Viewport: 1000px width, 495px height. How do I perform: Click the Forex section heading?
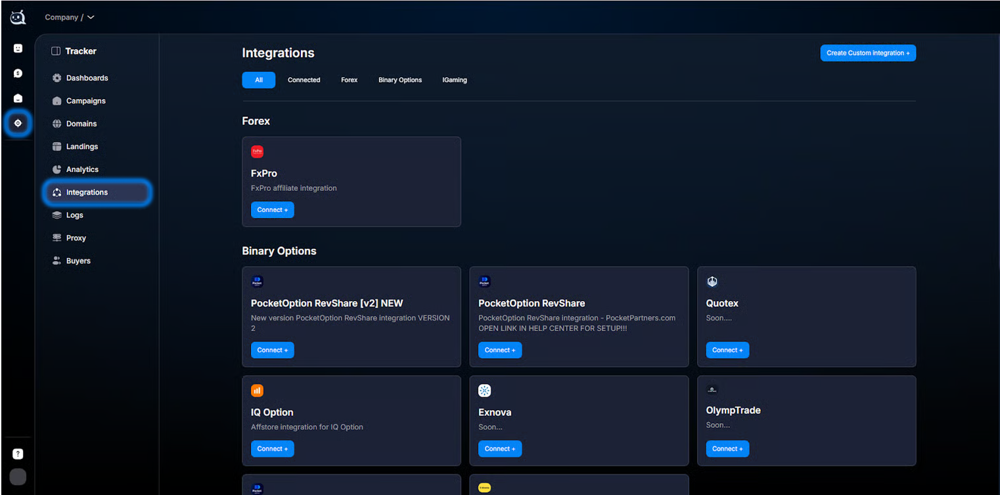256,121
